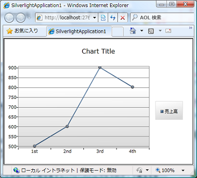Screen dimensions: 197x178
Task: Select the SilverlightApplication1 tab
Action: (x=79, y=31)
